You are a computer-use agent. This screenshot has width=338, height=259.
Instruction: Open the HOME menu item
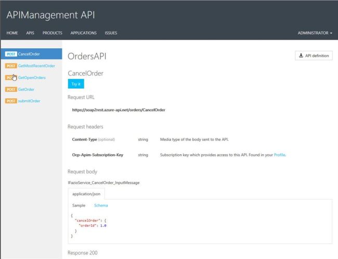coord(12,33)
